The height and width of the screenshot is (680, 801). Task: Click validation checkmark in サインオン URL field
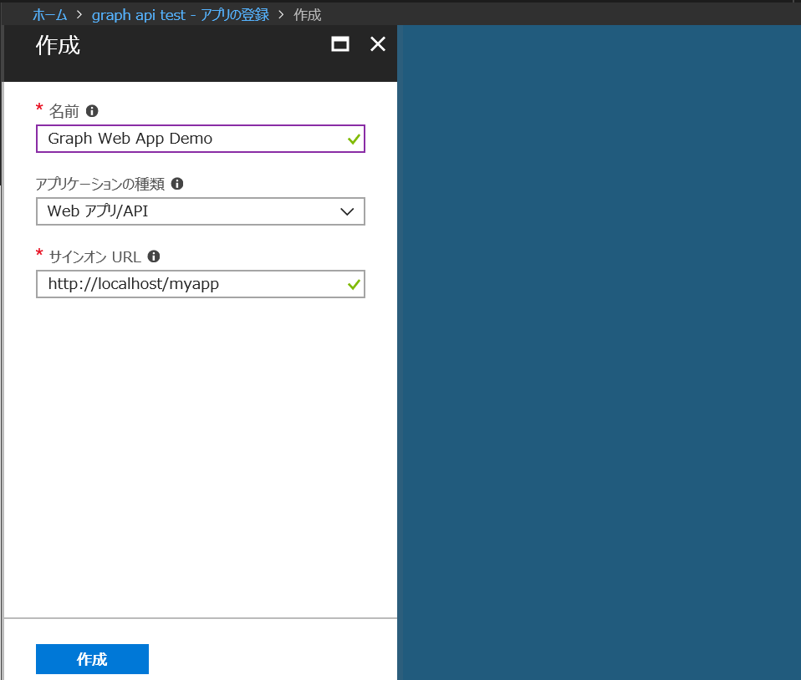click(354, 284)
